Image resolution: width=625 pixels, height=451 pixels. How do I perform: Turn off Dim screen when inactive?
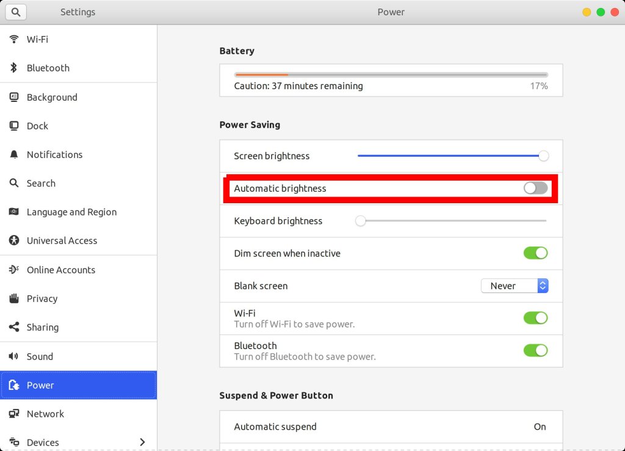click(535, 253)
